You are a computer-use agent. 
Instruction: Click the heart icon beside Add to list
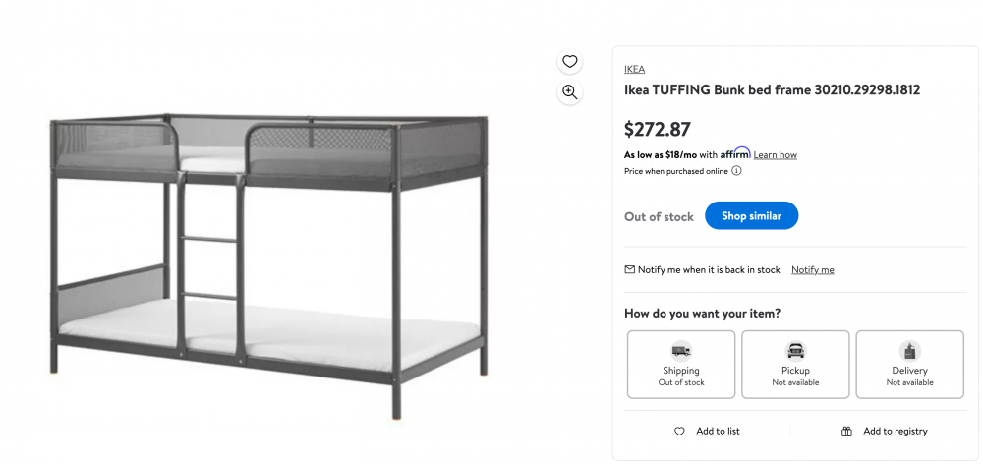(x=679, y=432)
